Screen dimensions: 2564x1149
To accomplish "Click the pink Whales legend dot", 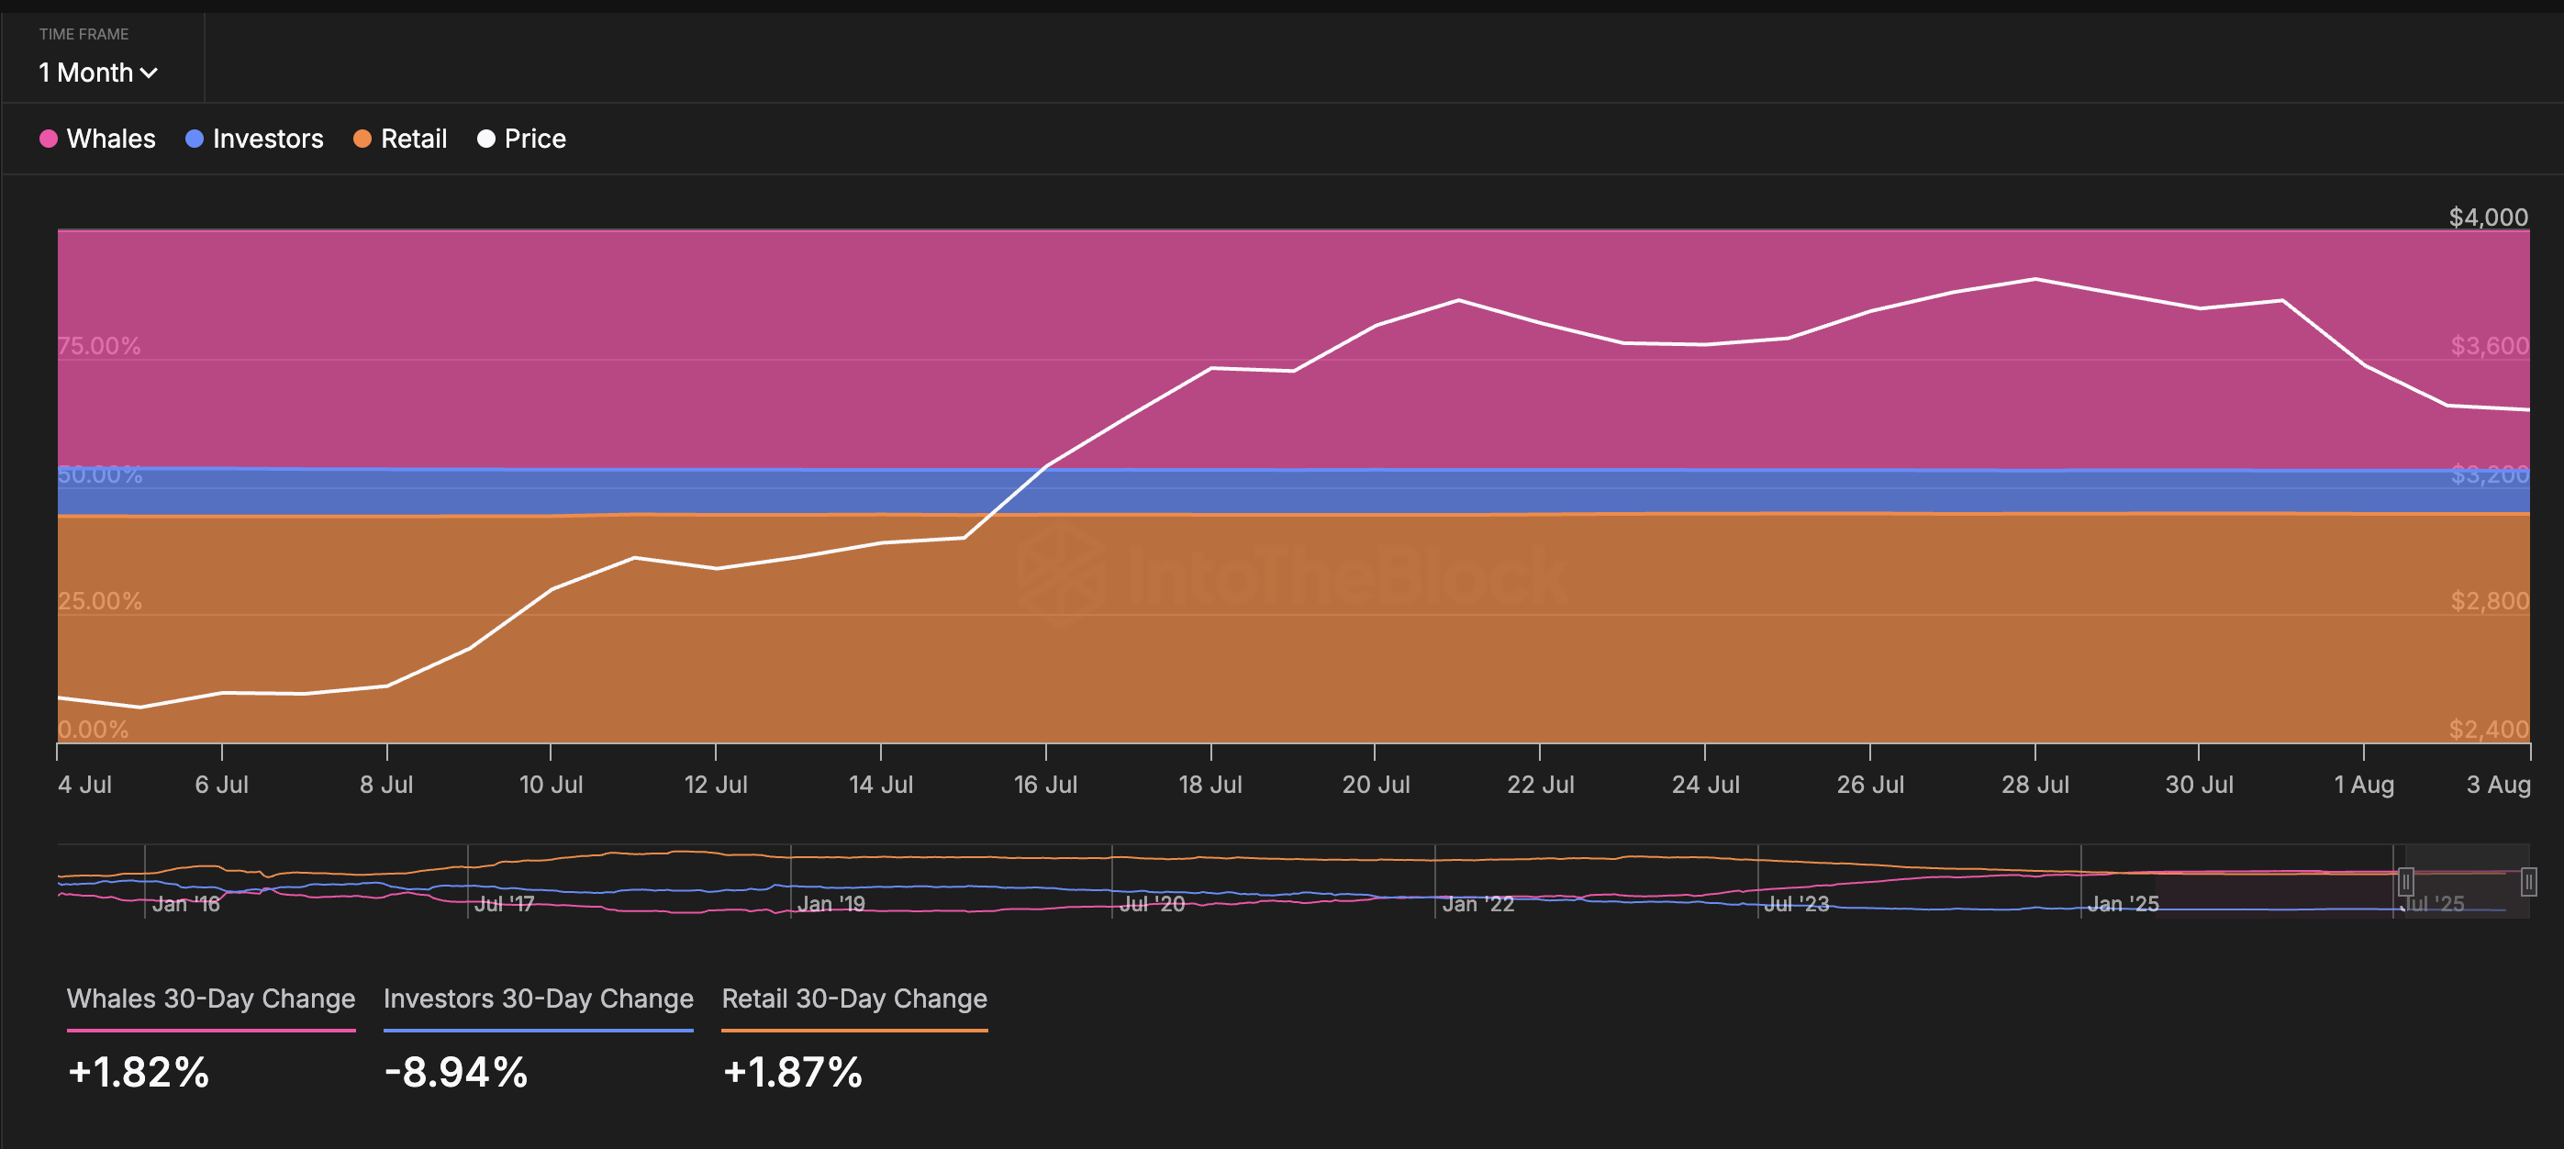I will click(48, 139).
